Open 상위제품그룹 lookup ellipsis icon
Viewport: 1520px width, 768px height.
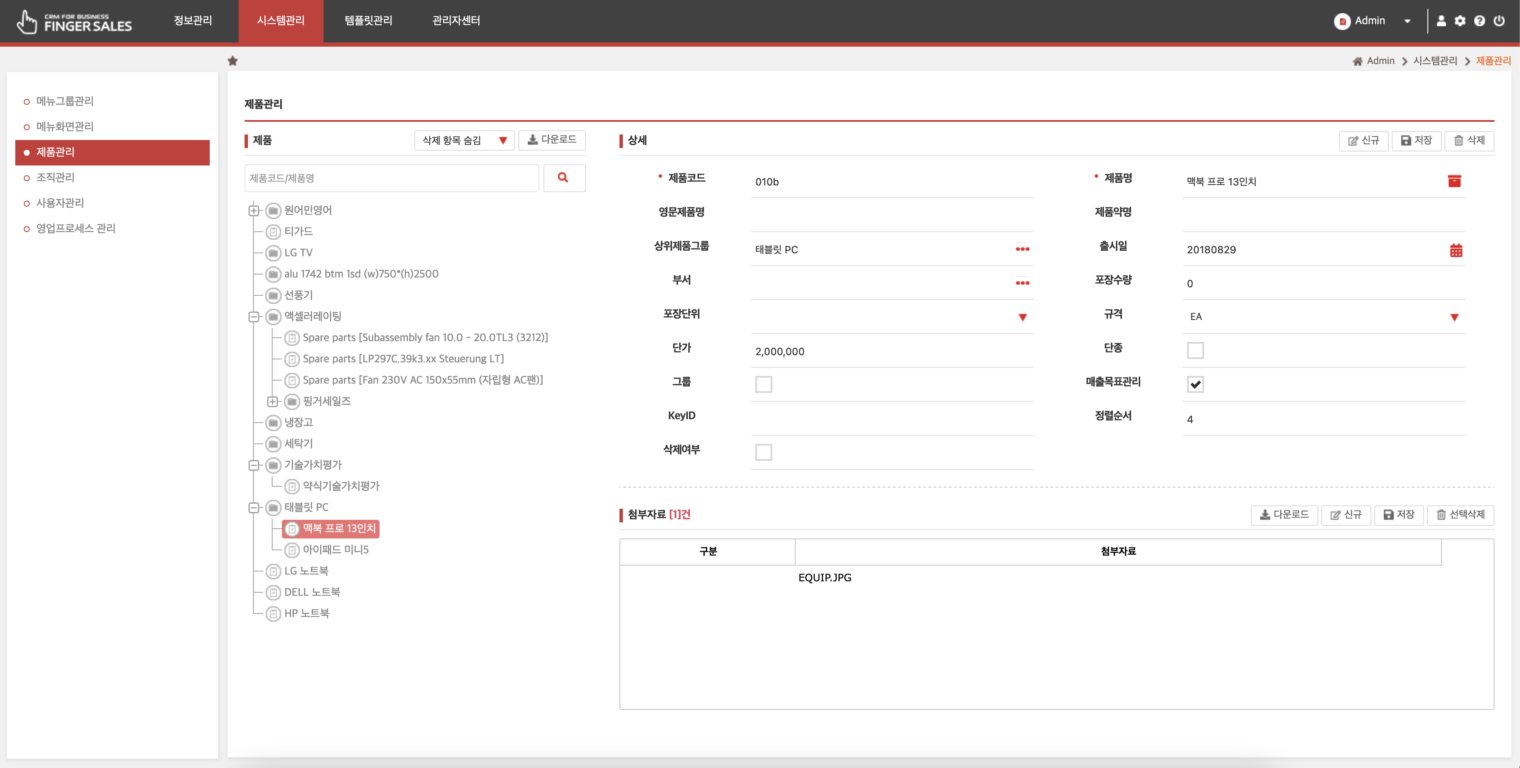(x=1022, y=249)
